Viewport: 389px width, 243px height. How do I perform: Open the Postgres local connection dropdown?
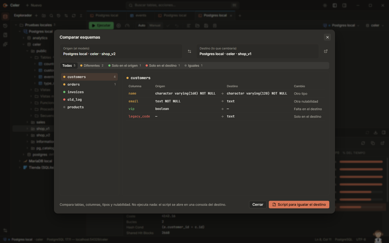pyautogui.click(x=341, y=25)
